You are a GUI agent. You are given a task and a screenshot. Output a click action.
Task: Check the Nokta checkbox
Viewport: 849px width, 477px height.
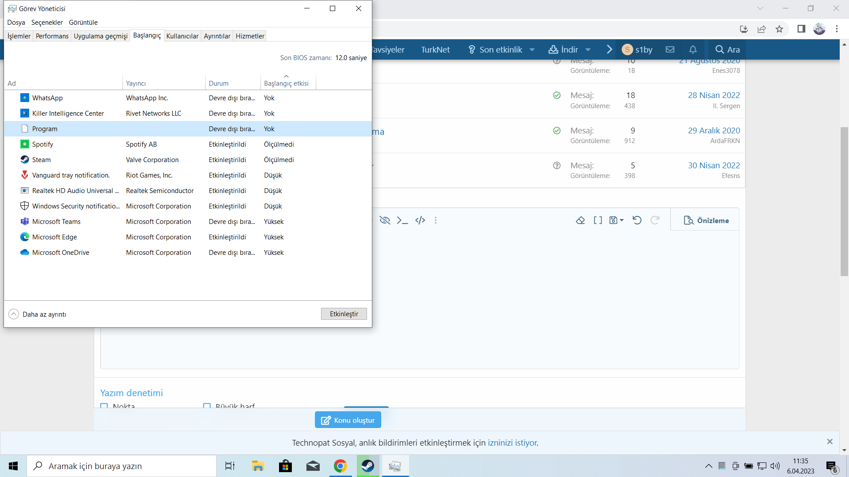coord(104,405)
